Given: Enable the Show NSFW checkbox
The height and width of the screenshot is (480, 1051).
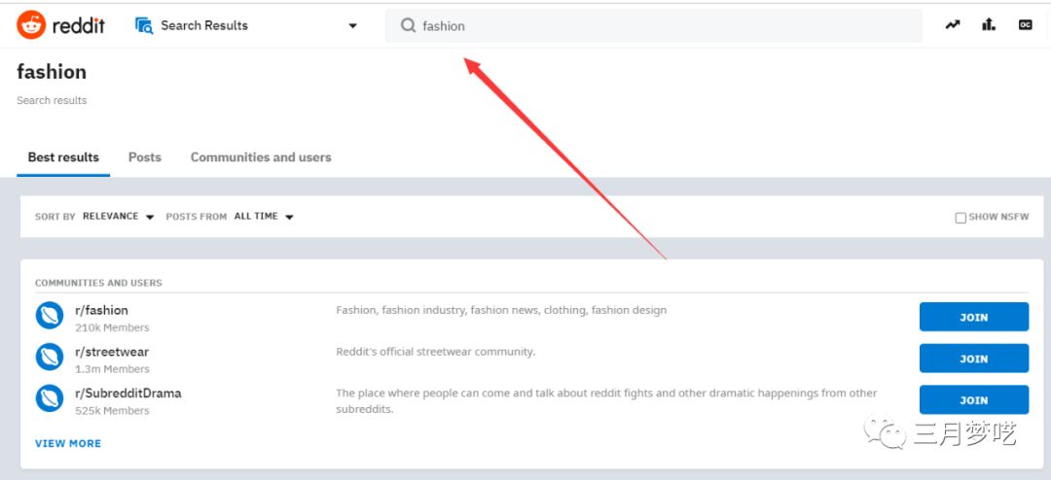Looking at the screenshot, I should 960,218.
